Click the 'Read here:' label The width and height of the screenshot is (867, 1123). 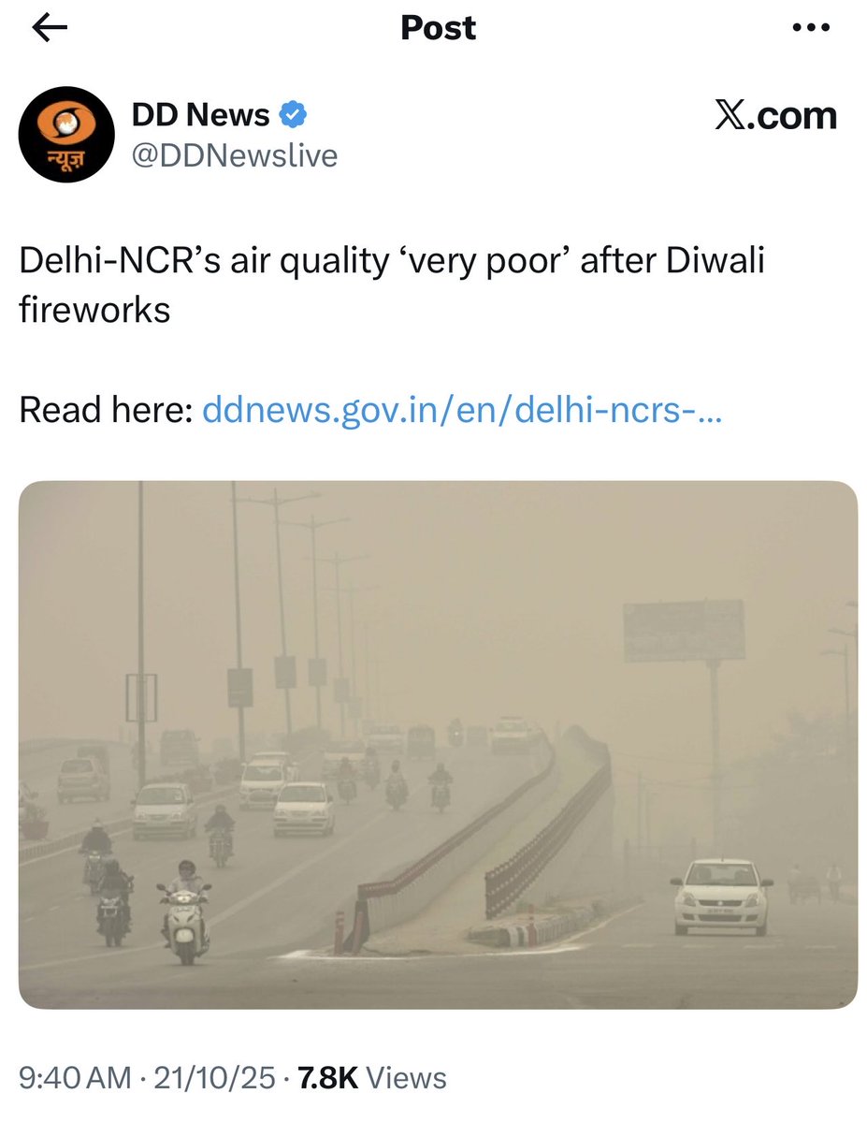click(x=107, y=410)
